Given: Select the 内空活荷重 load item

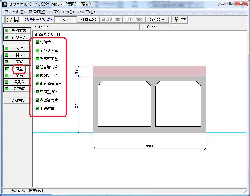Looking at the screenshot, I should pos(47,100).
